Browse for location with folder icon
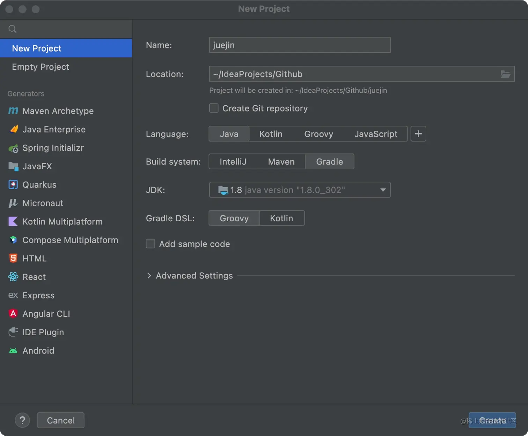 point(505,74)
